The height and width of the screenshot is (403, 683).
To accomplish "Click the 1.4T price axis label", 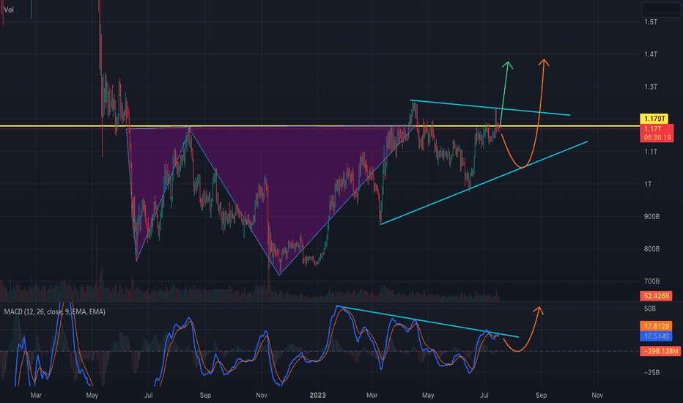I will click(651, 54).
